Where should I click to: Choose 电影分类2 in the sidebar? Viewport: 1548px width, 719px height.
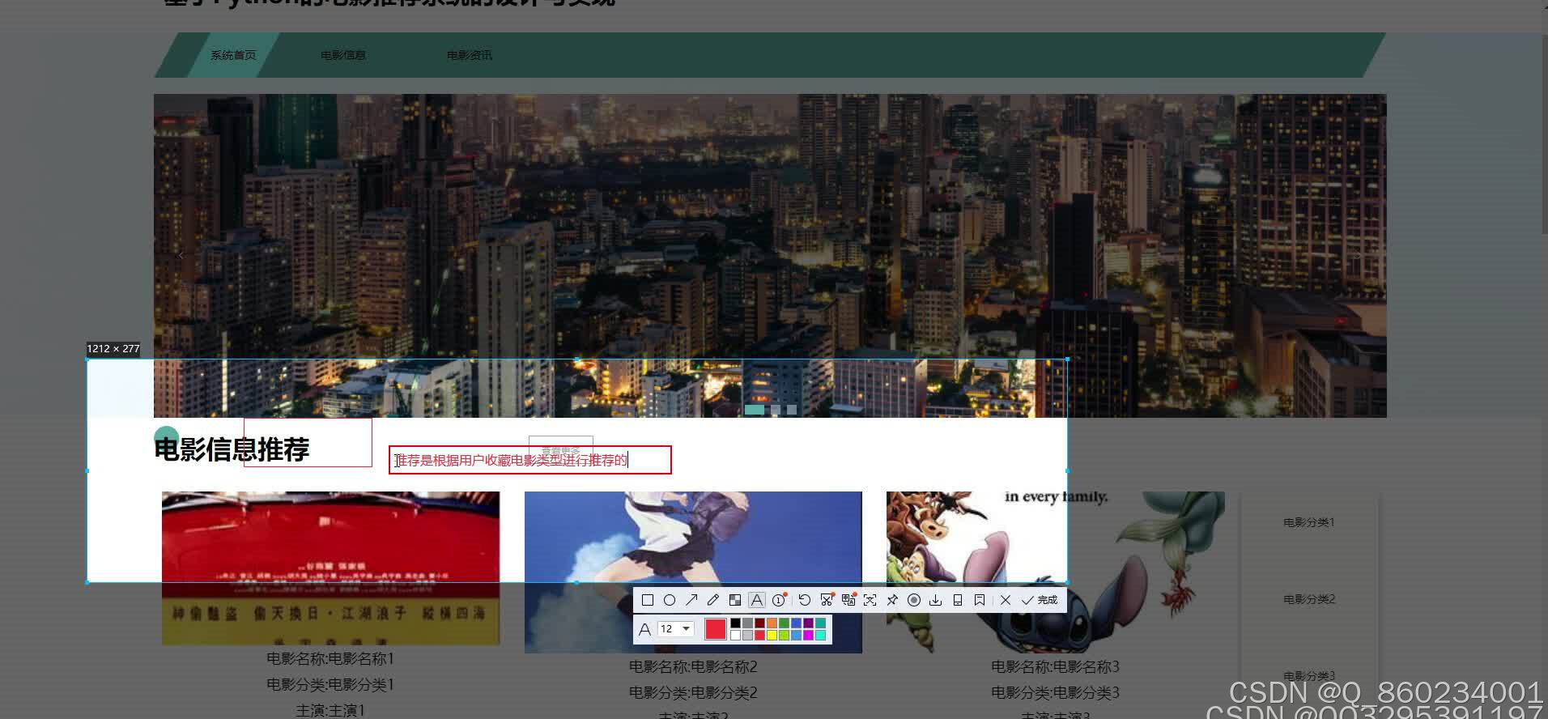point(1309,599)
